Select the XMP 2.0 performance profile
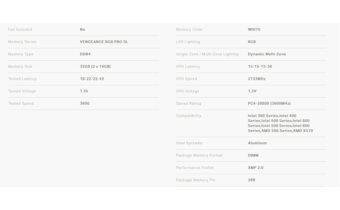This screenshot has height=210, width=340. pyautogui.click(x=256, y=168)
